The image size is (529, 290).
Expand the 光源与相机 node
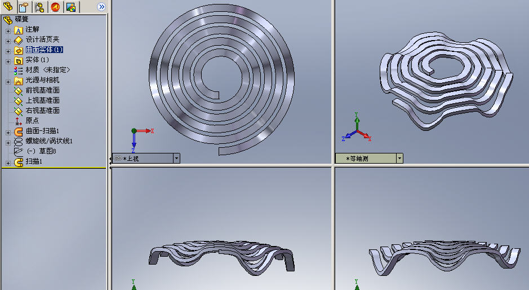point(8,82)
